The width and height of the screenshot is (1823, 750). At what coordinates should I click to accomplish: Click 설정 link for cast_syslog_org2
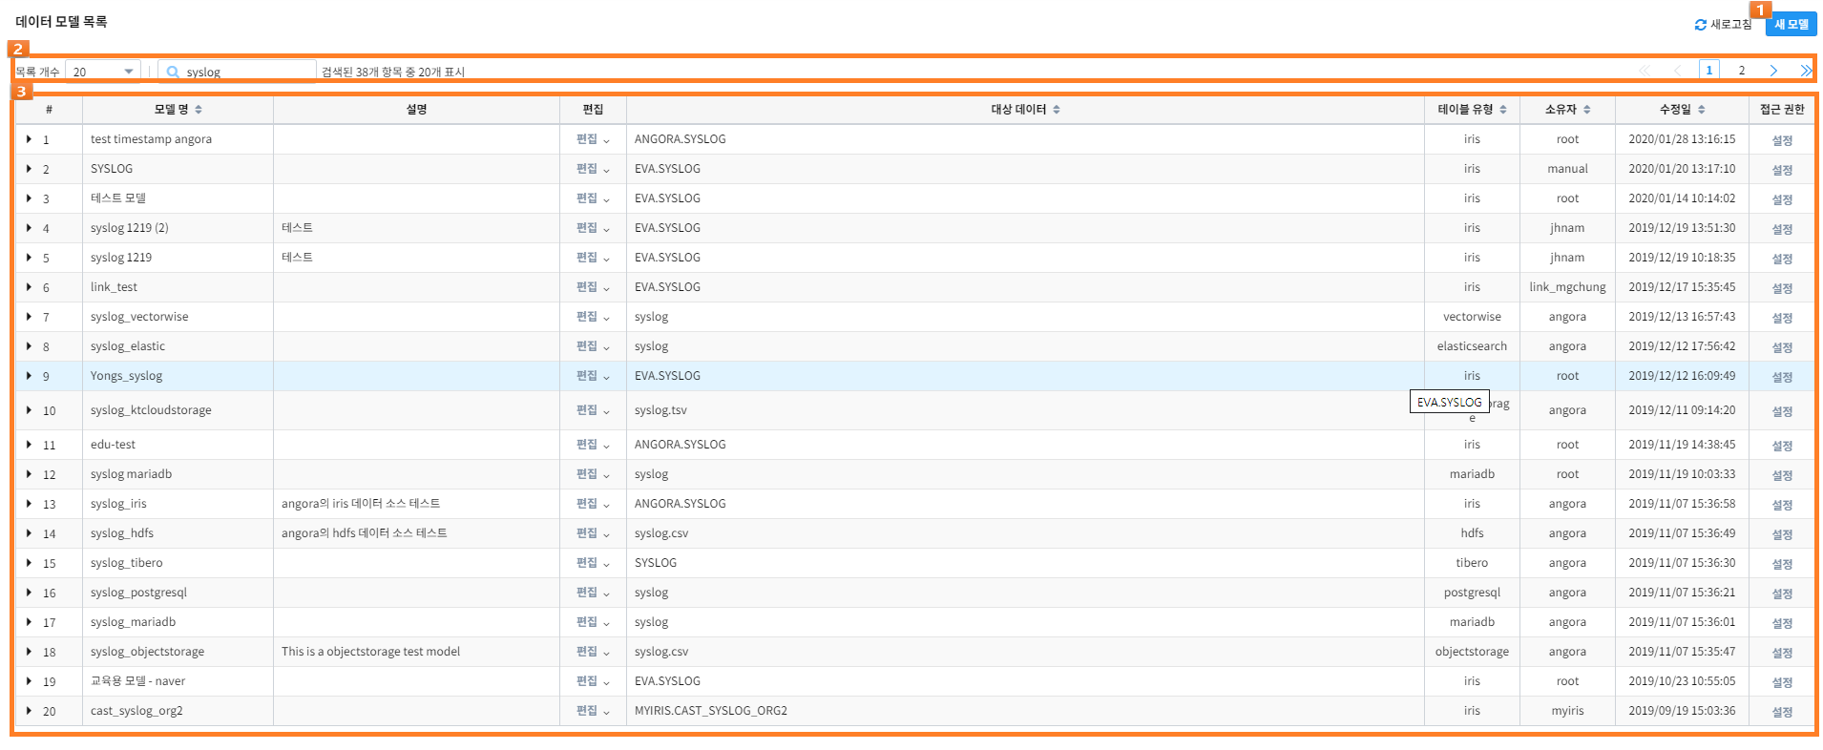[1782, 712]
